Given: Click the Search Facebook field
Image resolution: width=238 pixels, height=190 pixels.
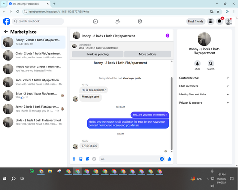Looking at the screenshot, I should point(38,21).
